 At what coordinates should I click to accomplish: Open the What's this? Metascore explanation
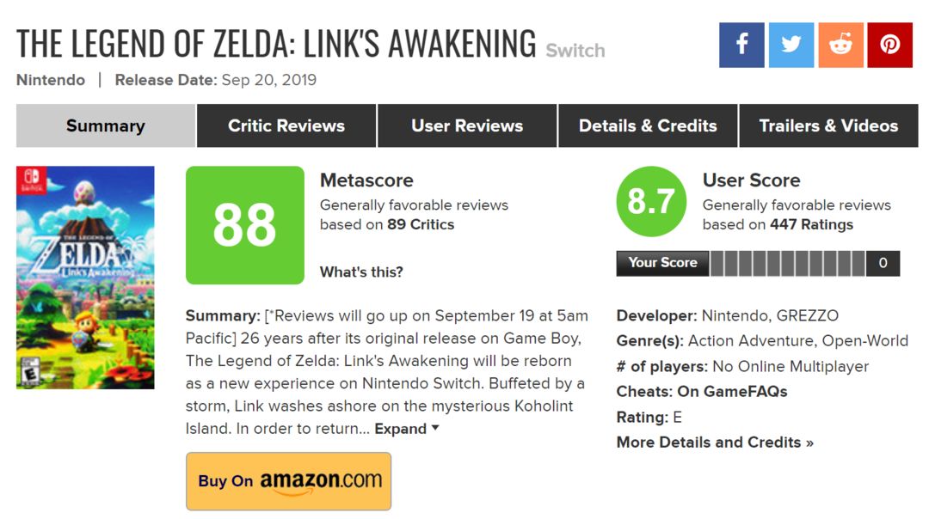click(361, 272)
